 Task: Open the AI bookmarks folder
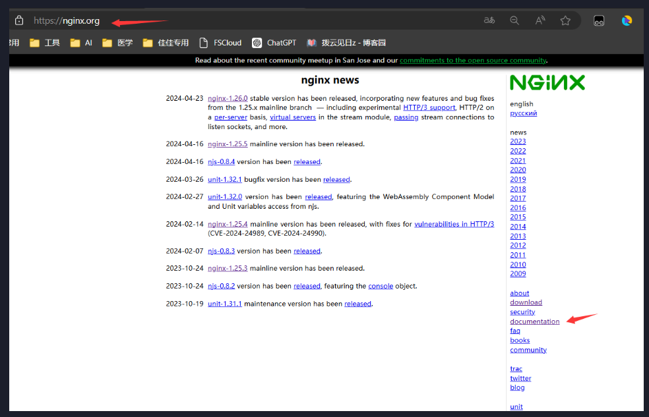coord(81,43)
